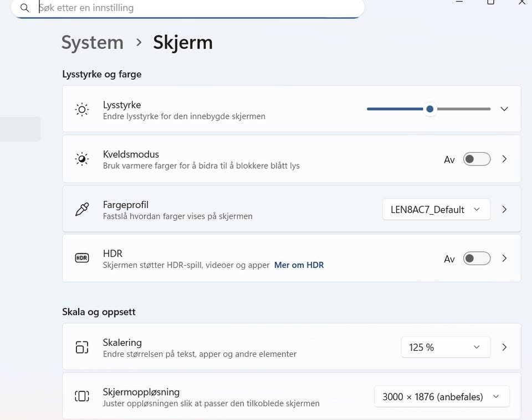Click the 'Juster oppløsningen' description text
532x420 pixels.
(x=211, y=403)
